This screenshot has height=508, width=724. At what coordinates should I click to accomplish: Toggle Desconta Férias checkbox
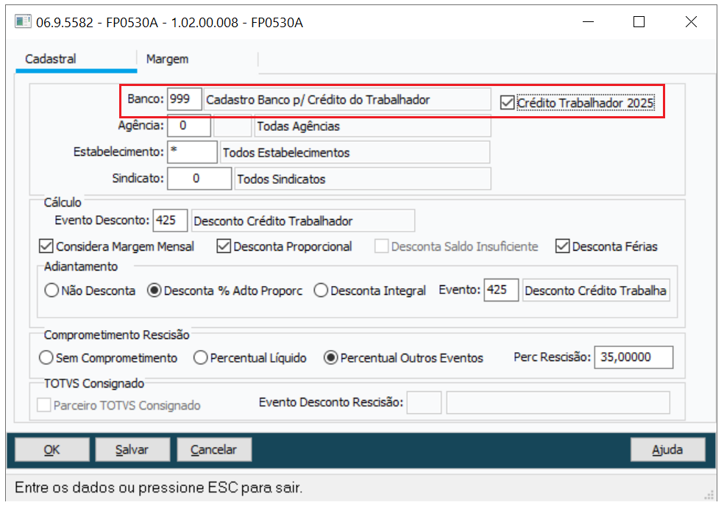tap(562, 246)
